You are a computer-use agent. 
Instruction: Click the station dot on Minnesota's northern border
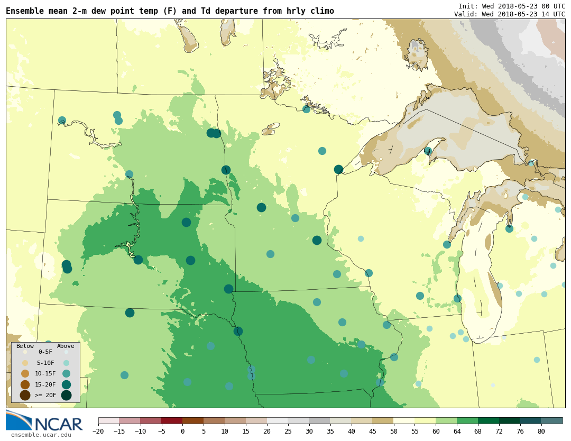click(306, 109)
